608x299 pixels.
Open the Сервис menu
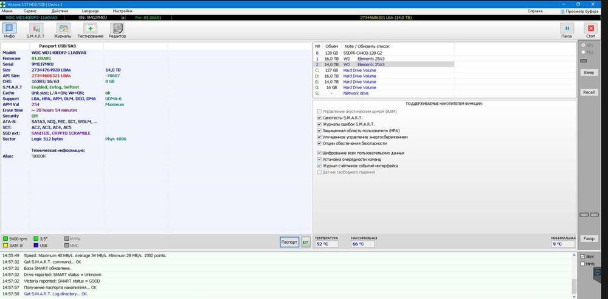click(x=30, y=11)
